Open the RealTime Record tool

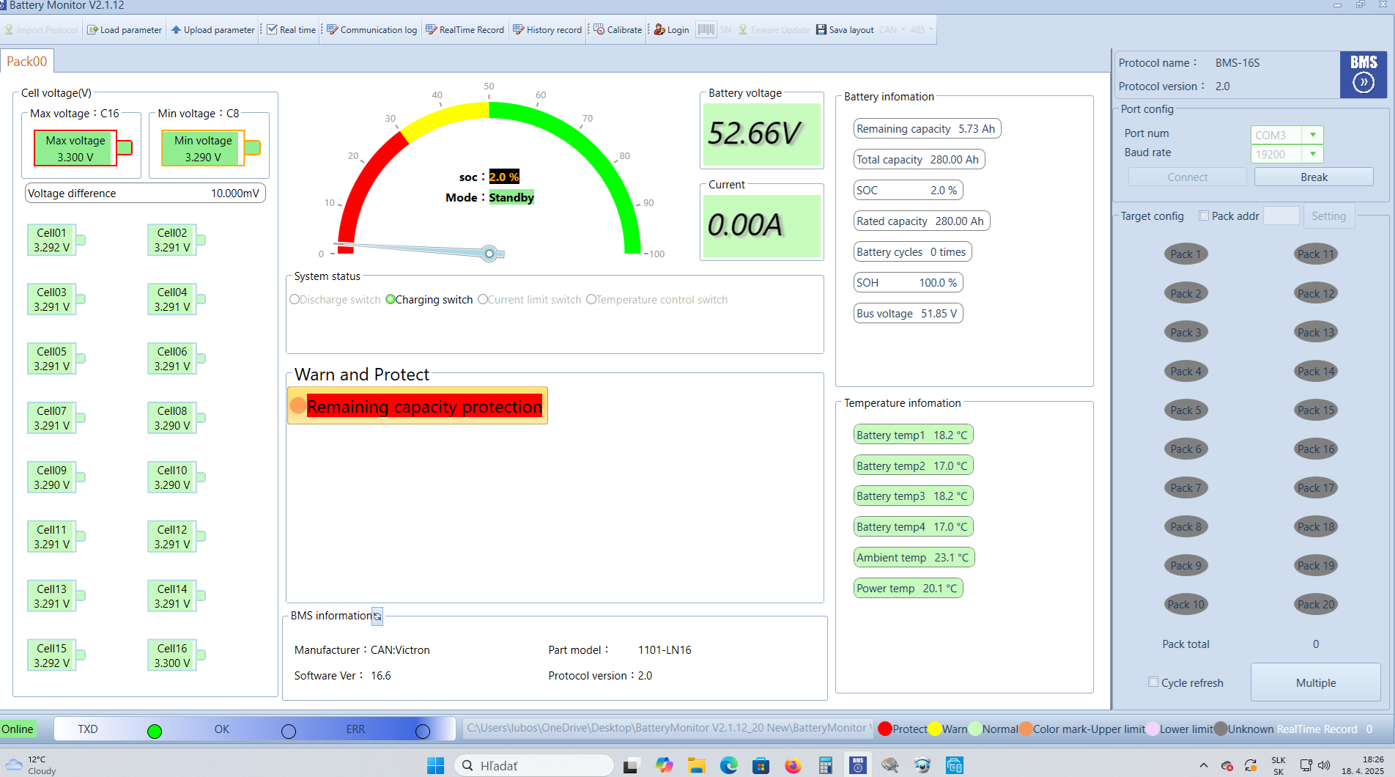pos(432,30)
